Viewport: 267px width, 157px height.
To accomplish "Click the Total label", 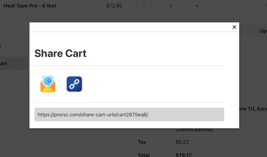I will click(x=144, y=155).
